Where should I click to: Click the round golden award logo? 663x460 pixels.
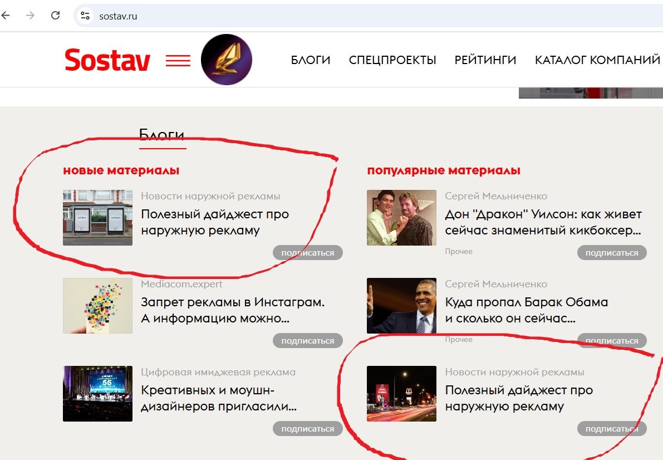coord(226,59)
